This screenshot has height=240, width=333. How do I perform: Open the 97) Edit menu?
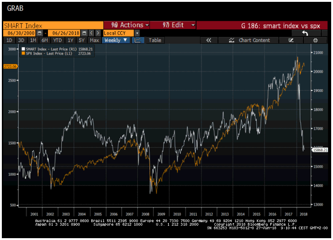173,25
